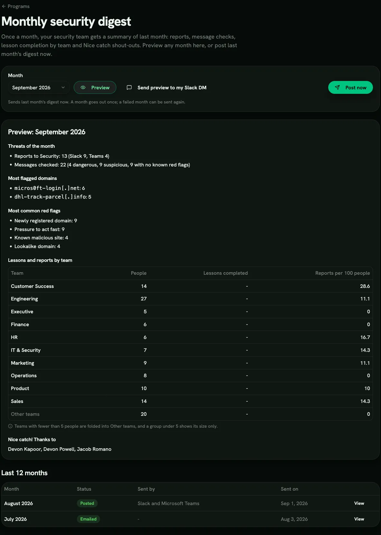Click the Preview button
Image resolution: width=381 pixels, height=535 pixels.
[95, 87]
